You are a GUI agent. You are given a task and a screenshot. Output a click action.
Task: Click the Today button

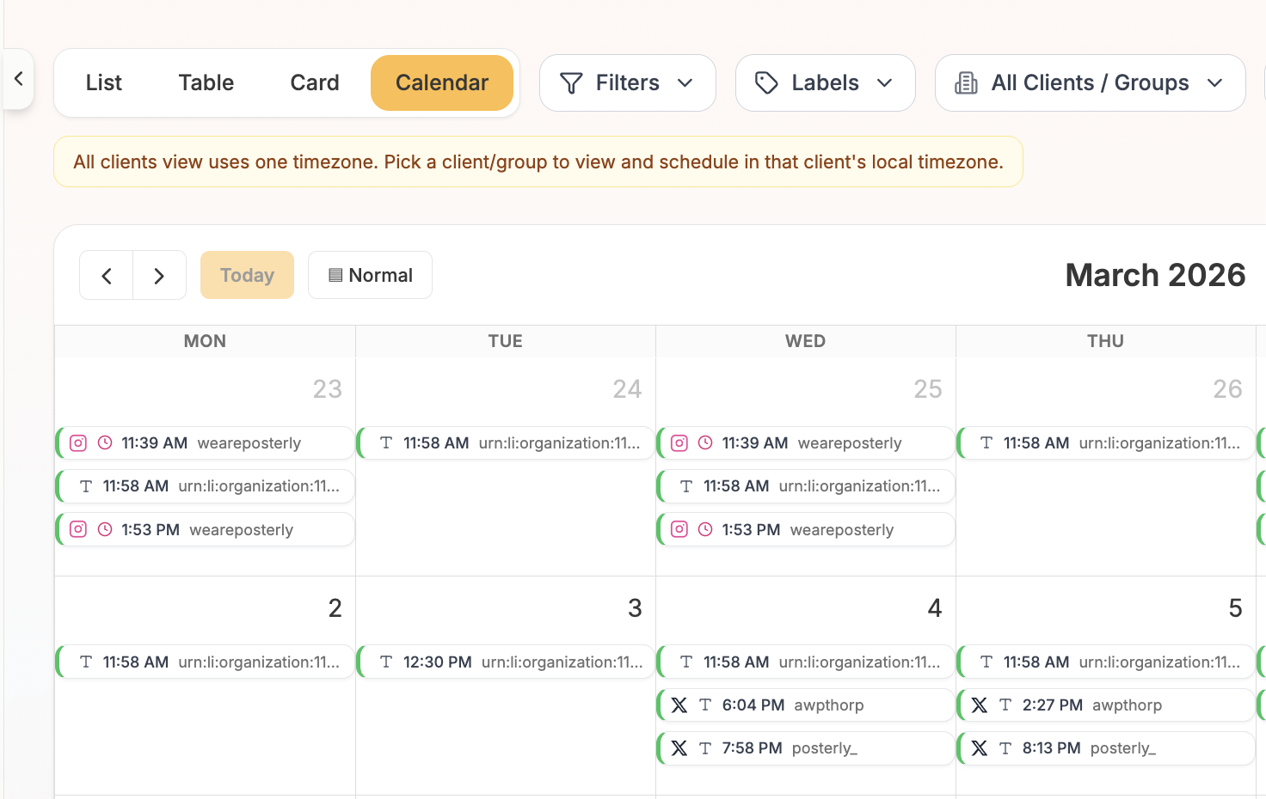(247, 275)
